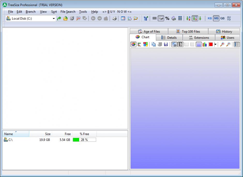Switch to the Details tab

pos(169,38)
